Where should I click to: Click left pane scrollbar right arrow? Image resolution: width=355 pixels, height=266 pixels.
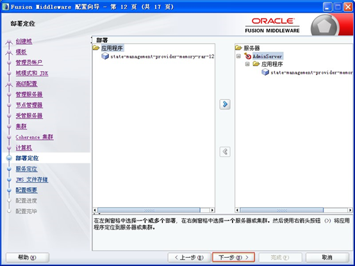click(212, 210)
